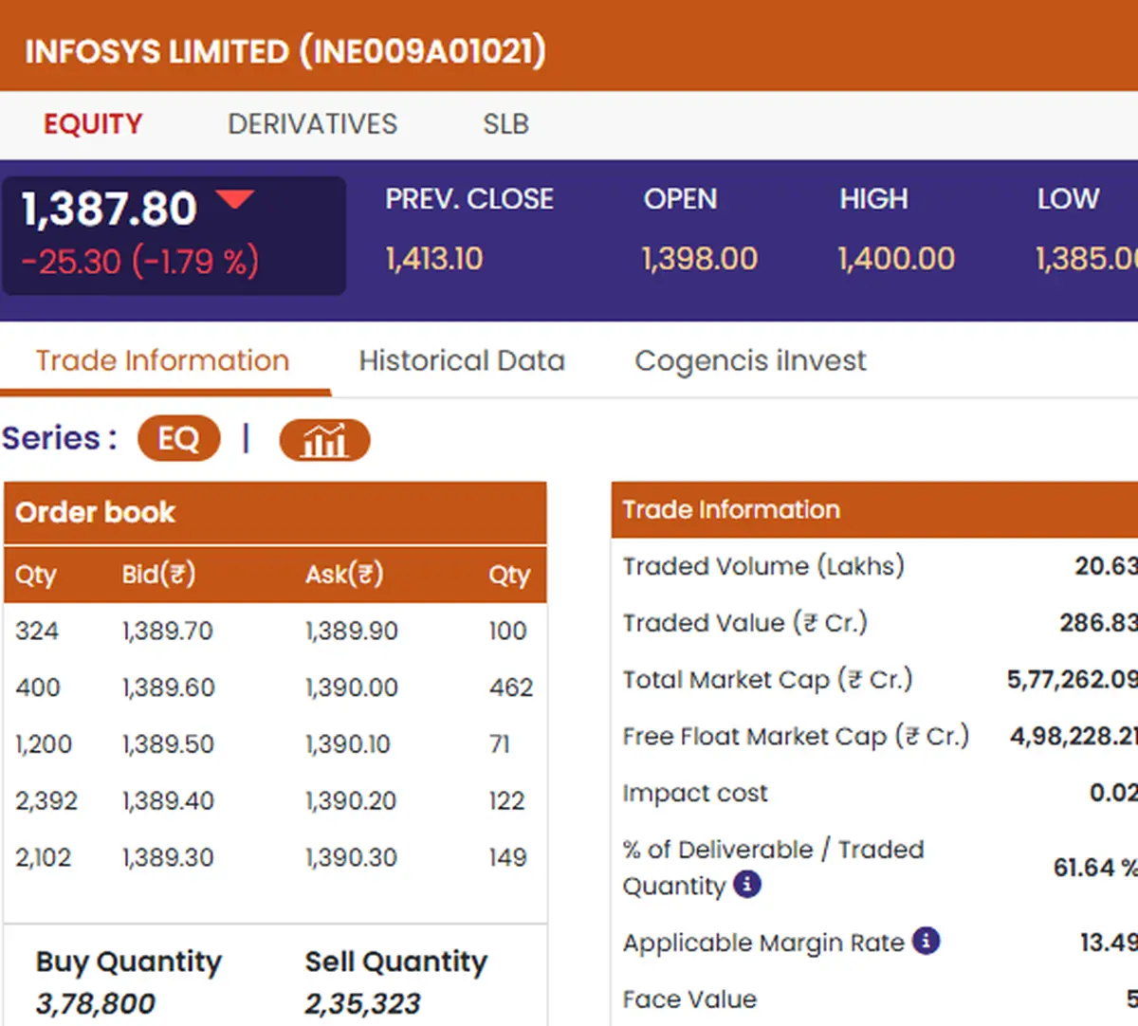Click the Total Market Cap (₹ Cr.) label
1138x1026 pixels.
point(768,680)
